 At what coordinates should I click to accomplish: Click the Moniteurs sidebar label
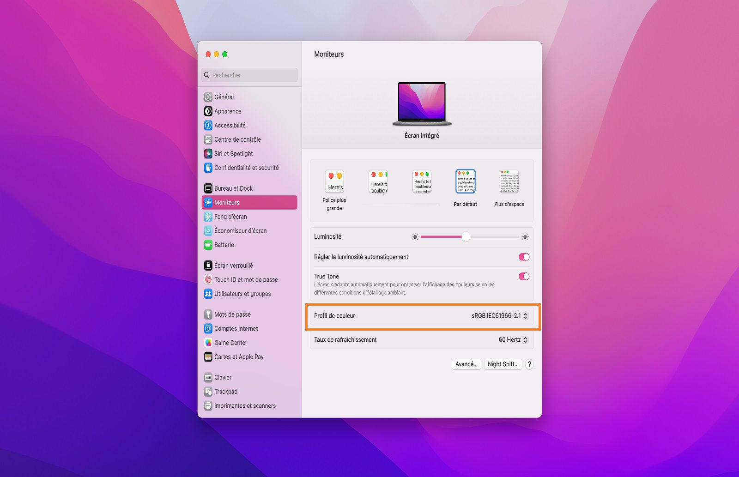227,203
